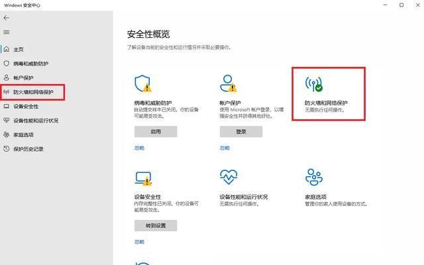Screen dimensions: 424x265
Task: Select 主页 in the sidebar
Action: [x=19, y=50]
